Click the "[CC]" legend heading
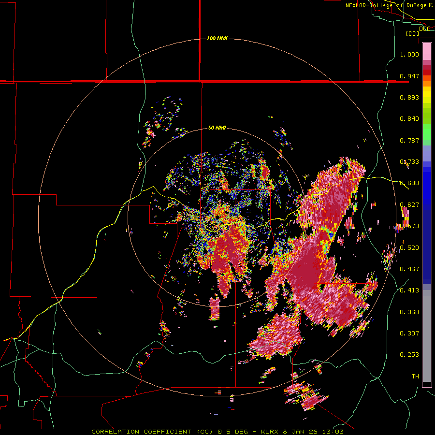 (412, 33)
